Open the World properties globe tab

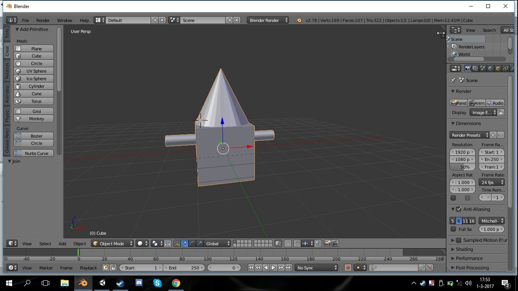490,69
